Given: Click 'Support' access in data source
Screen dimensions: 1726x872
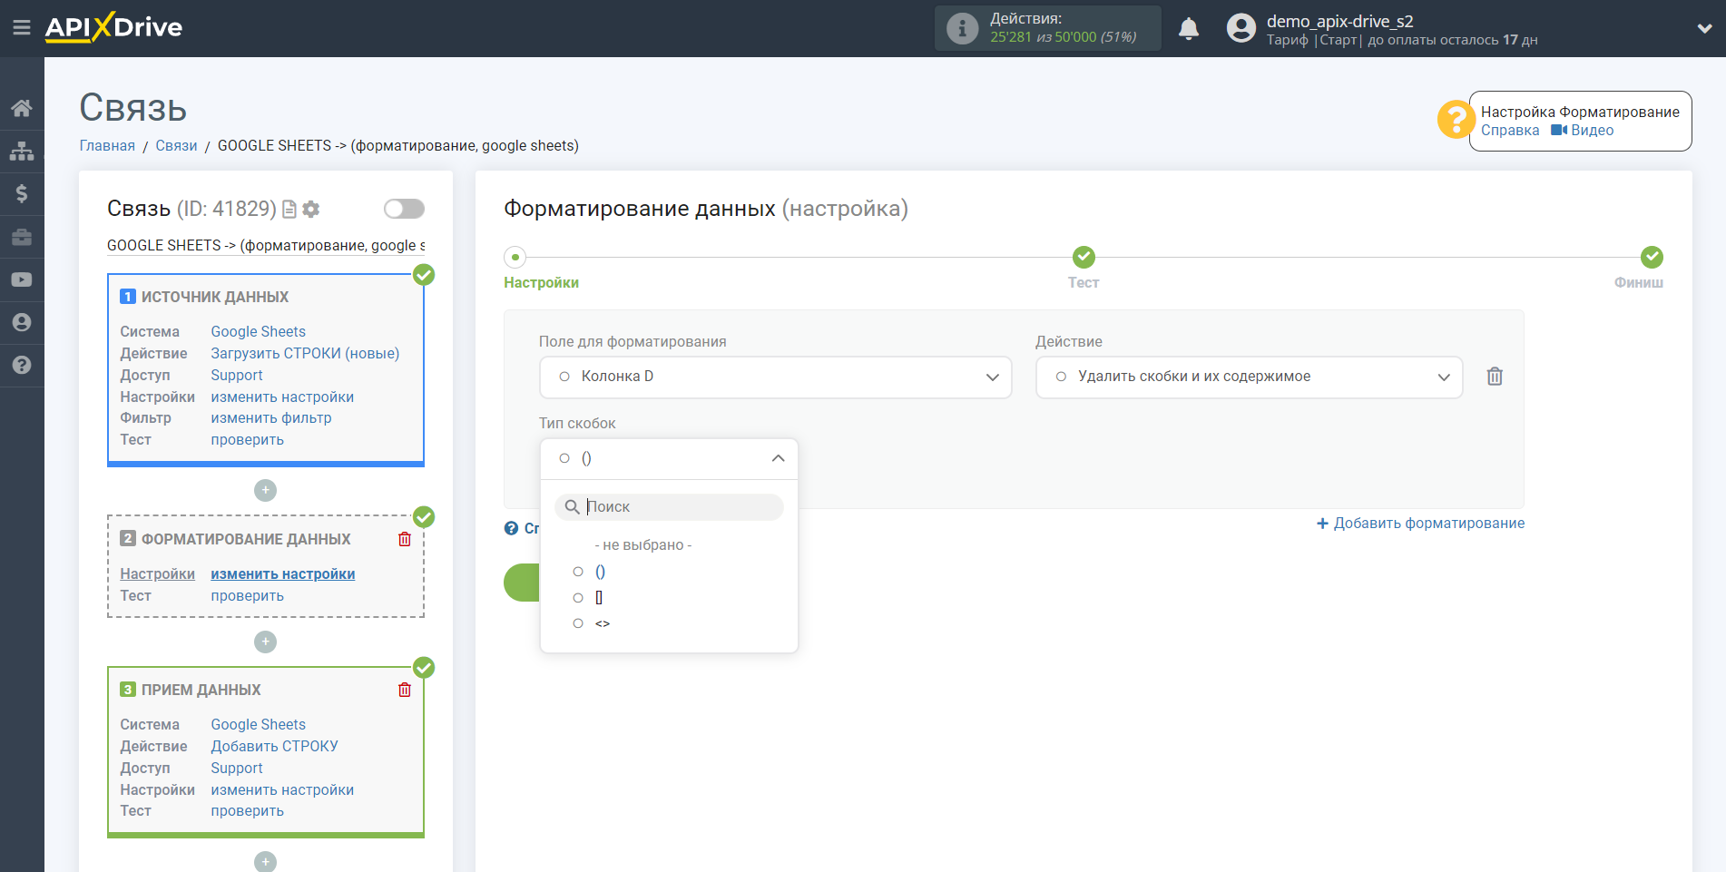Looking at the screenshot, I should coord(237,375).
